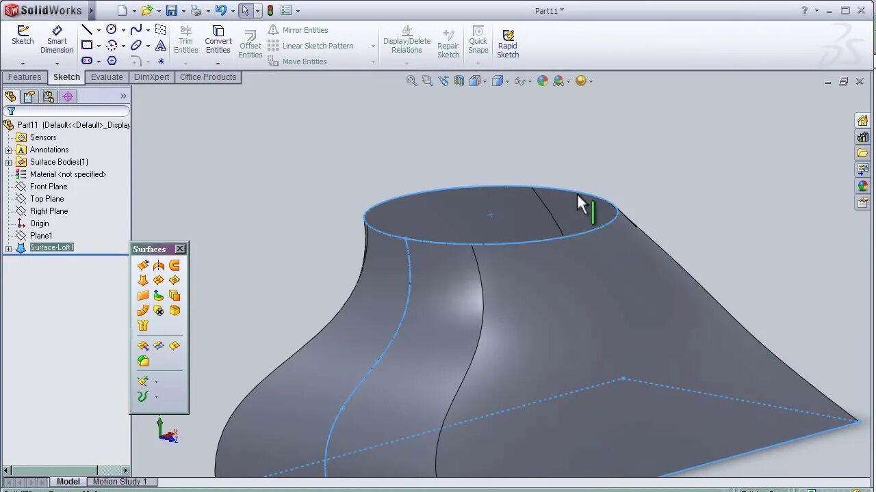
Task: Click the feature tree horizontal scrollbar
Action: [66, 470]
